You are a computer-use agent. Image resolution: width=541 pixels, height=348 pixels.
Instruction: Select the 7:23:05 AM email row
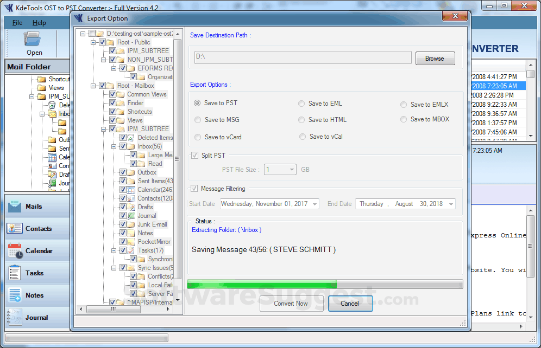498,86
